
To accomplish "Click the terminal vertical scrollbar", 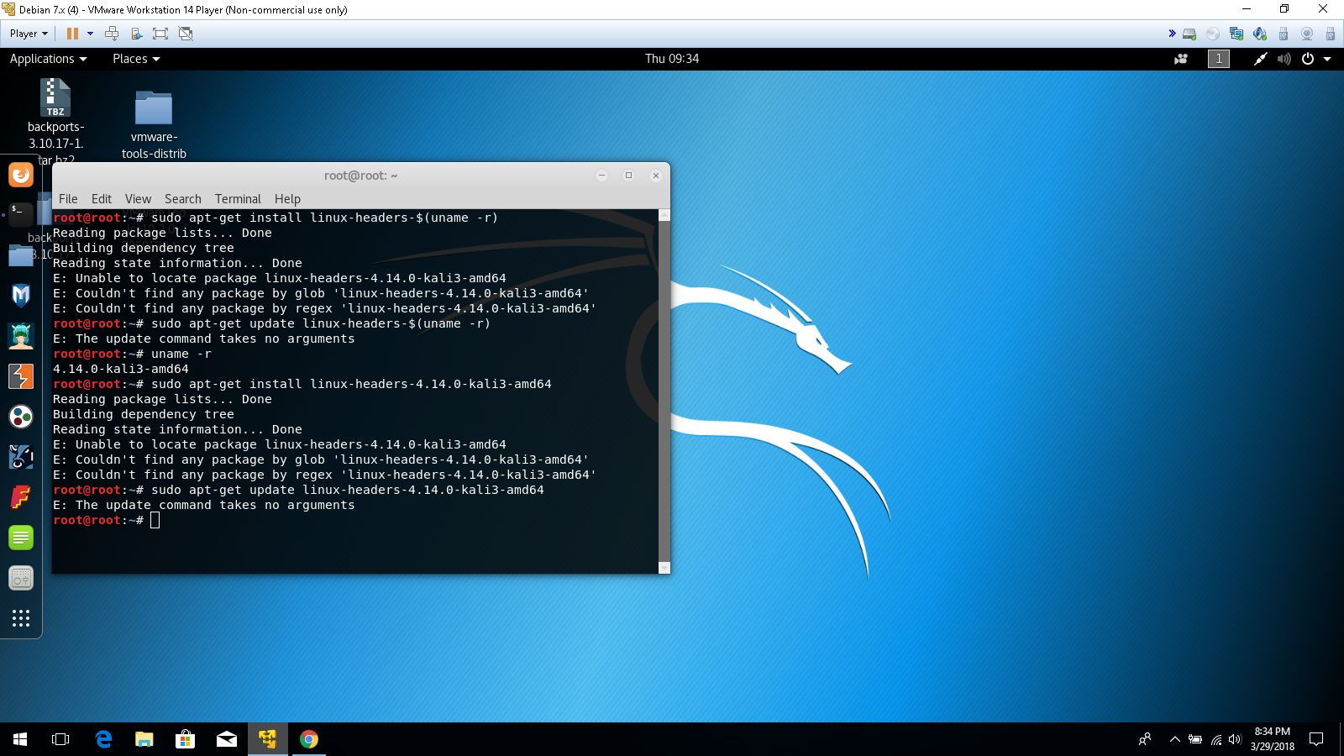I will tap(664, 386).
